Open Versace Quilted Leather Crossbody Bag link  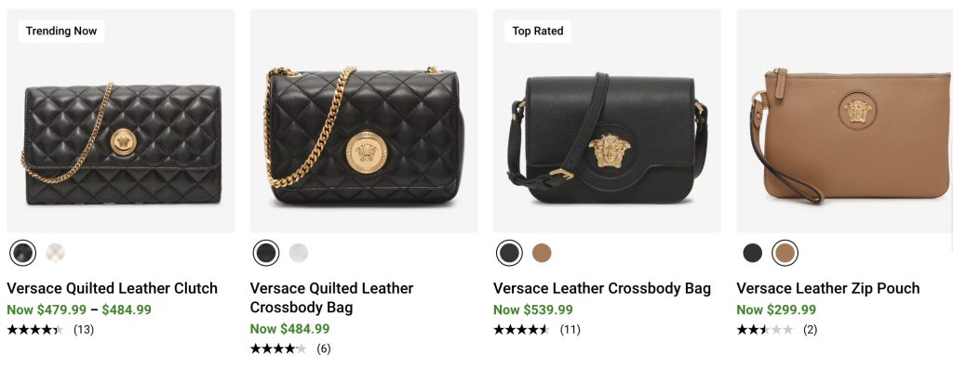331,297
